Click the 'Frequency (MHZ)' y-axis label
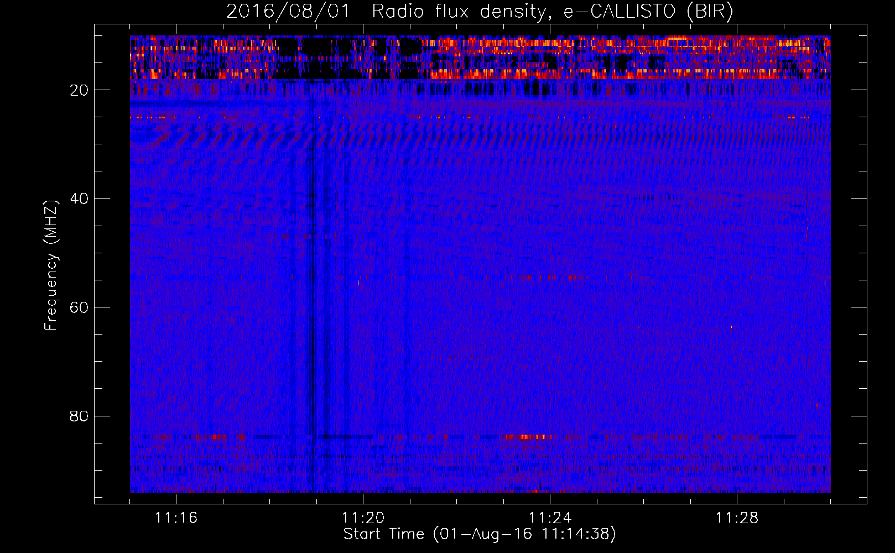 pyautogui.click(x=51, y=265)
